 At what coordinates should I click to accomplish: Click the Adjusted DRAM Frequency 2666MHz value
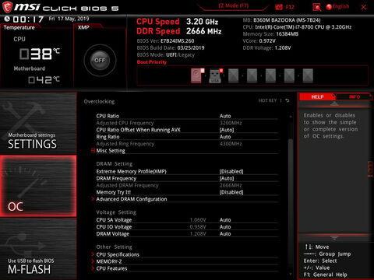[231, 185]
